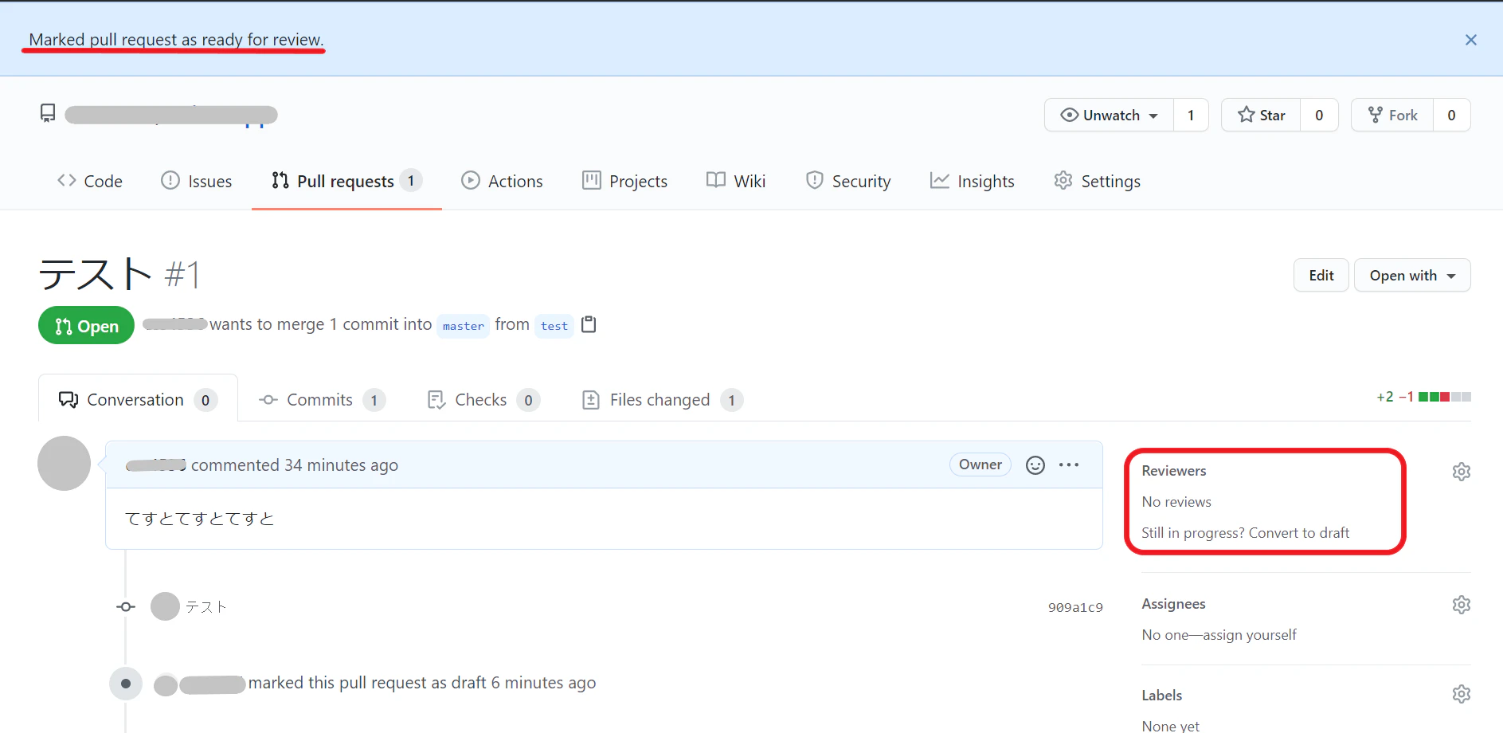Switch to the Checks tab
The height and width of the screenshot is (733, 1503).
(483, 399)
